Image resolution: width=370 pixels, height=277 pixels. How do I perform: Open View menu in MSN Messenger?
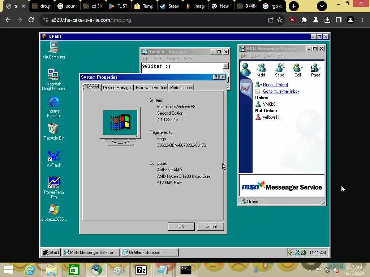click(x=255, y=56)
